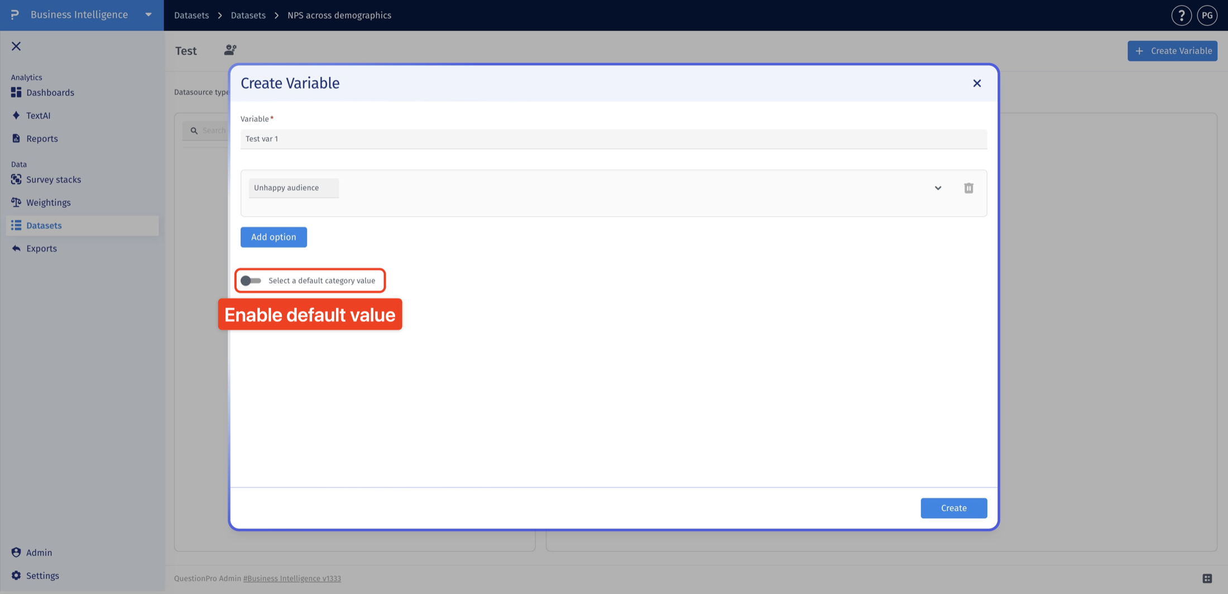Image resolution: width=1228 pixels, height=594 pixels.
Task: Click NPS across demographics breadcrumb
Action: (x=339, y=15)
